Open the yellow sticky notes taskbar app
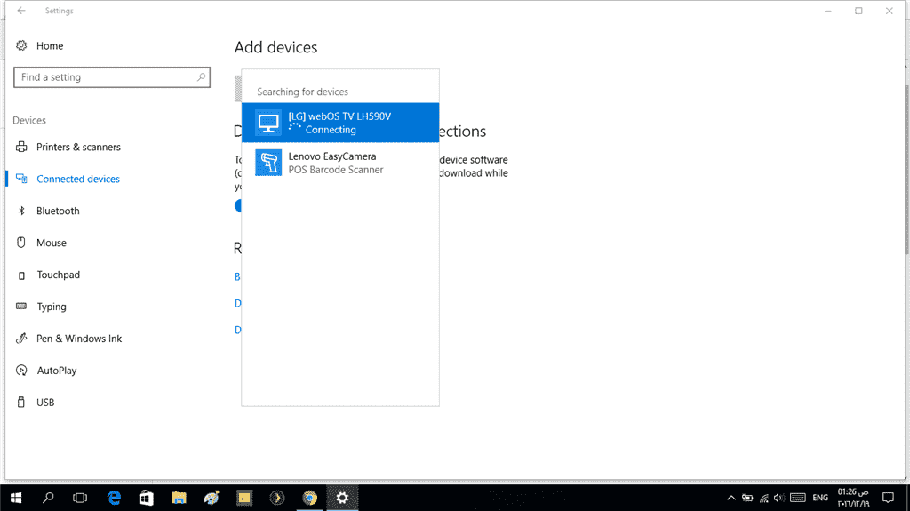The width and height of the screenshot is (910, 511). (244, 498)
